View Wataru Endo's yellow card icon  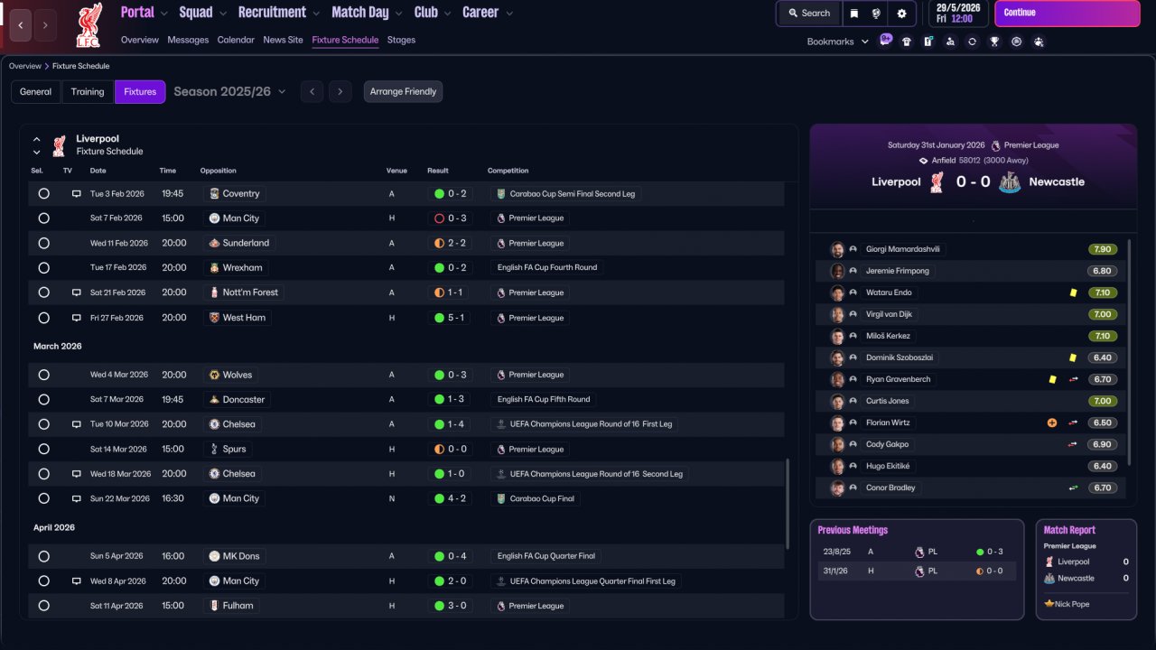(1073, 292)
